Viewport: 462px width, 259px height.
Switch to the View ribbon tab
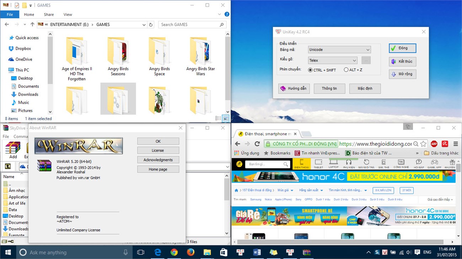tap(68, 14)
